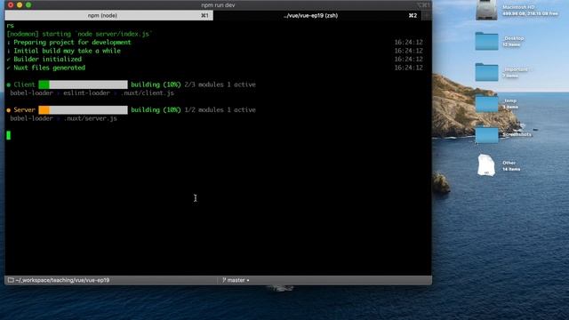Click the timestamp beside 'Builder initialized'
The image size is (569, 320).
click(x=409, y=60)
